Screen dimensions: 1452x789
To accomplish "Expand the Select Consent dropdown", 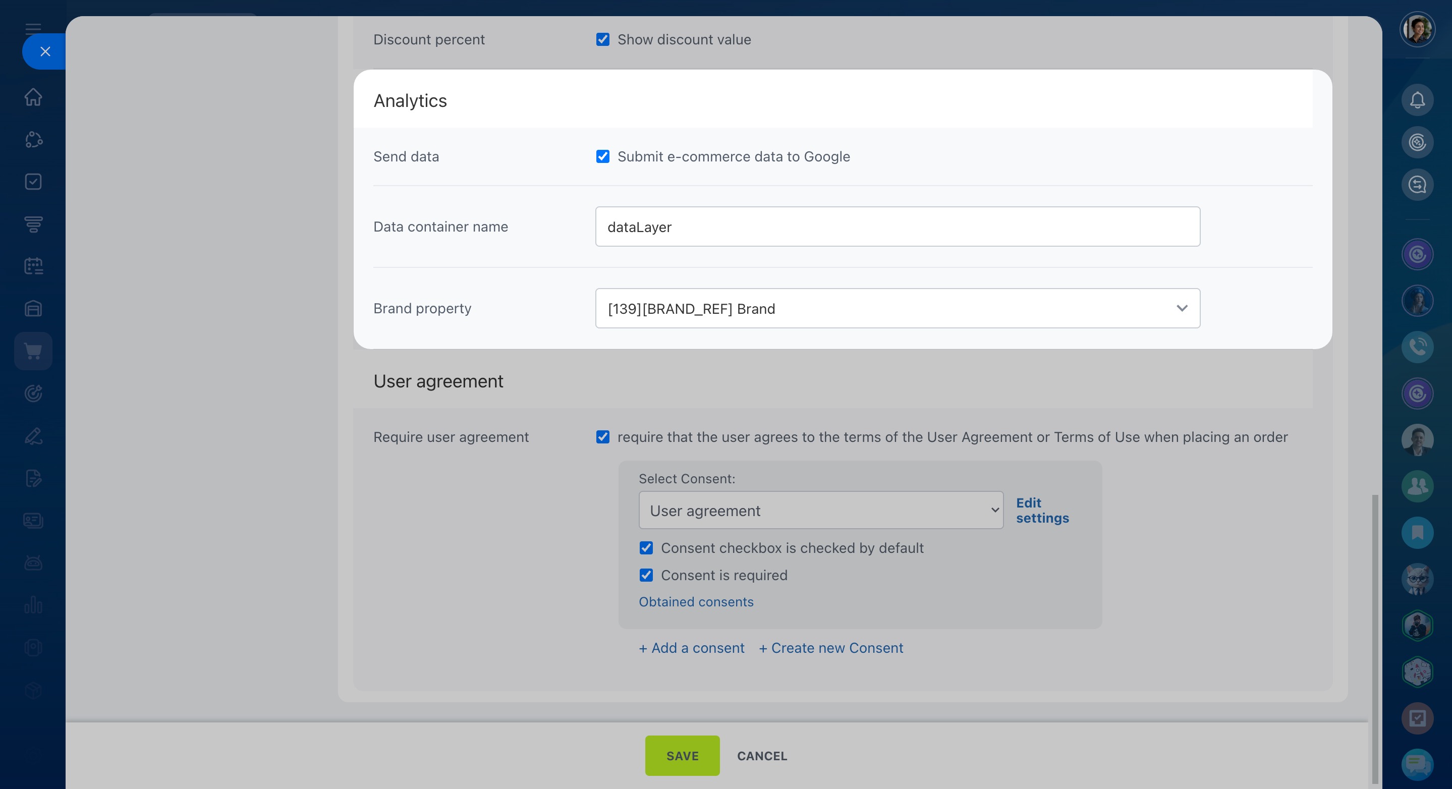I will click(x=821, y=511).
